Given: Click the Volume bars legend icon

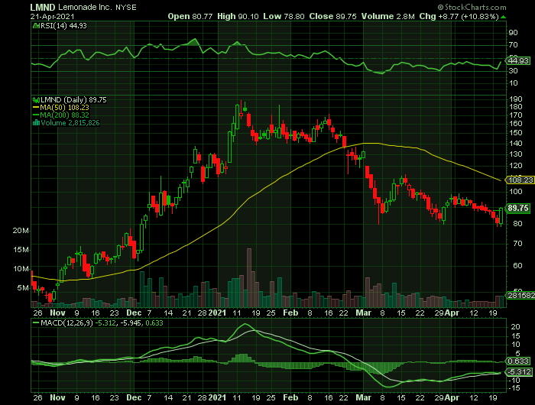Looking at the screenshot, I should pyautogui.click(x=34, y=122).
